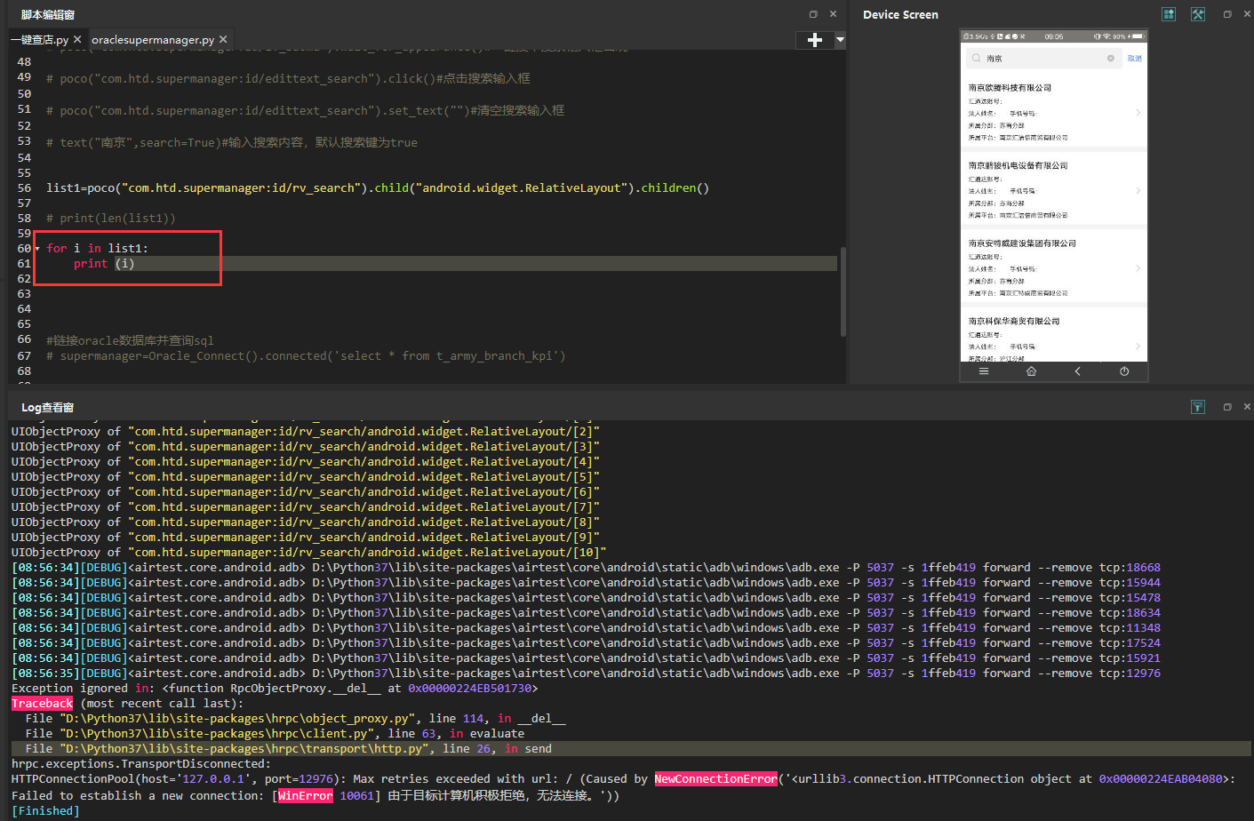The height and width of the screenshot is (821, 1254).
Task: Click the commented supermanager=Oracle_Connect line 67
Action: [x=306, y=356]
